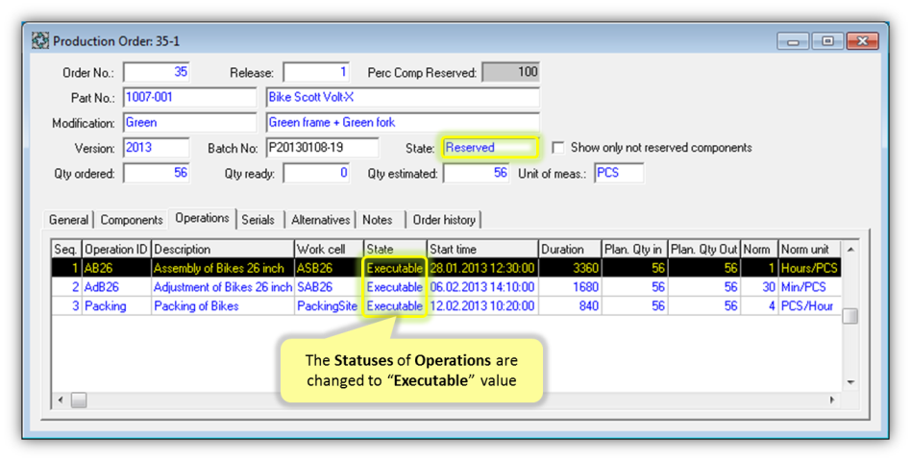
Task: Click the Start time column header
Action: (x=480, y=250)
